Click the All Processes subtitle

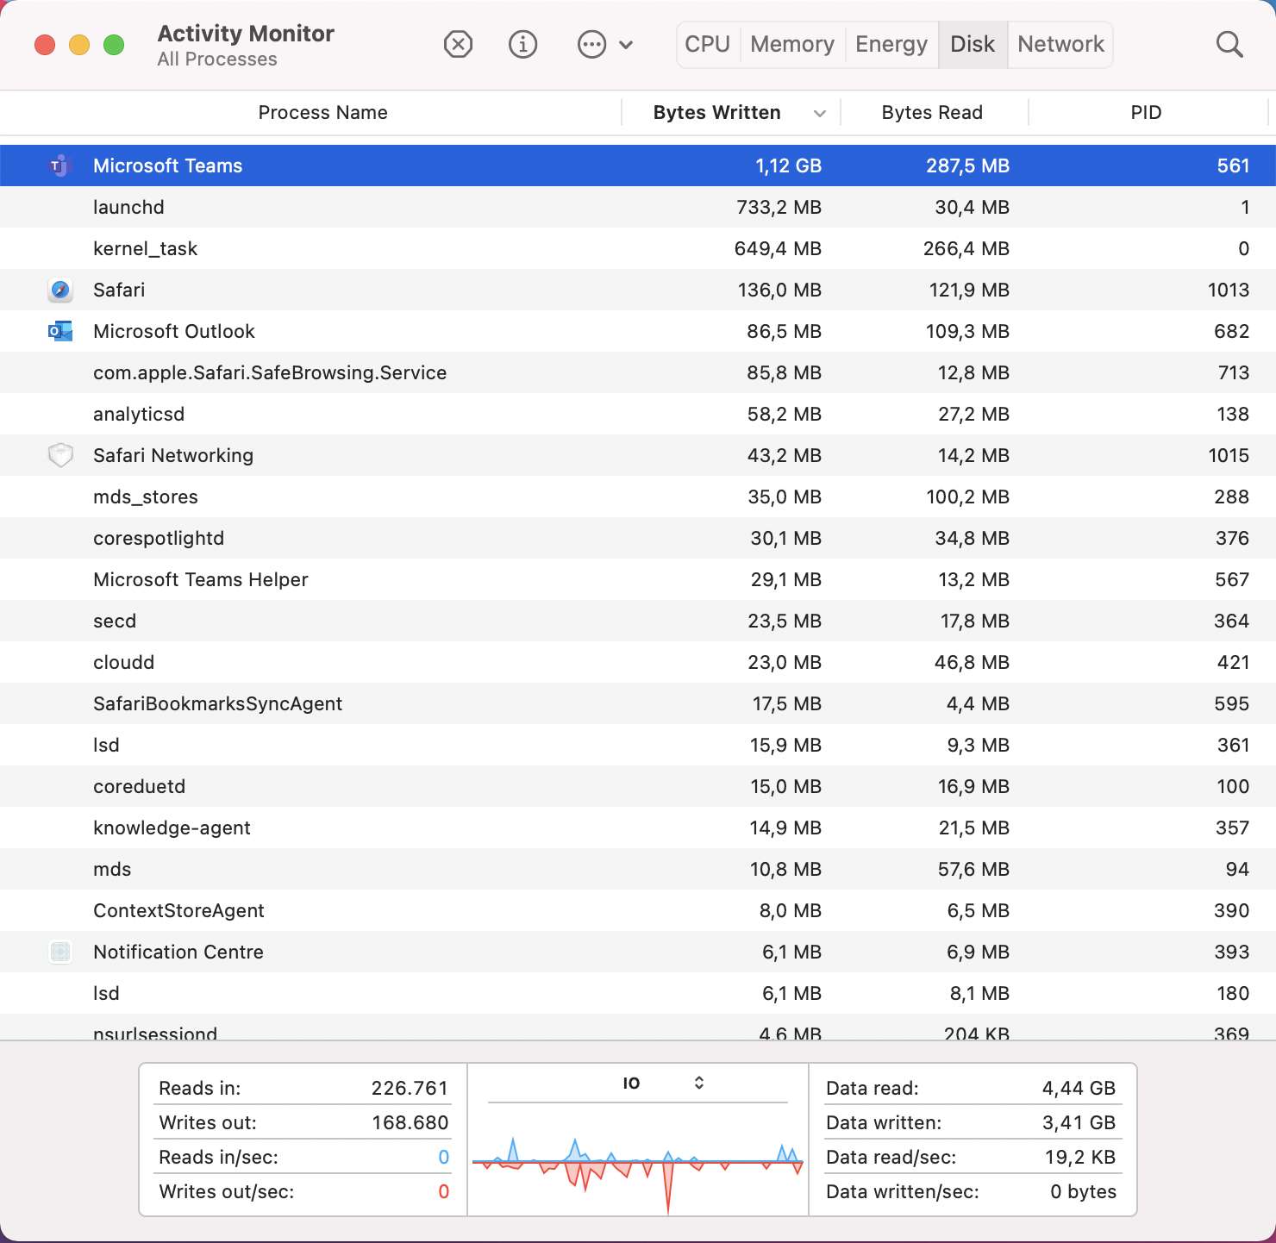tap(217, 59)
